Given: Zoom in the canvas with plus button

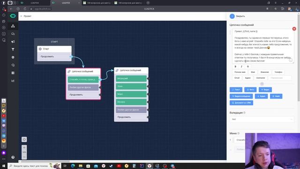Looking at the screenshot, I should pyautogui.click(x=24, y=147).
